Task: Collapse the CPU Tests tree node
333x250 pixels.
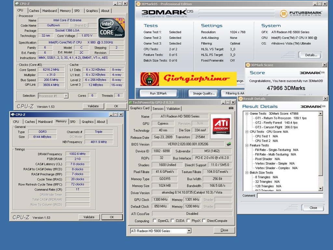Action: coord(247,132)
